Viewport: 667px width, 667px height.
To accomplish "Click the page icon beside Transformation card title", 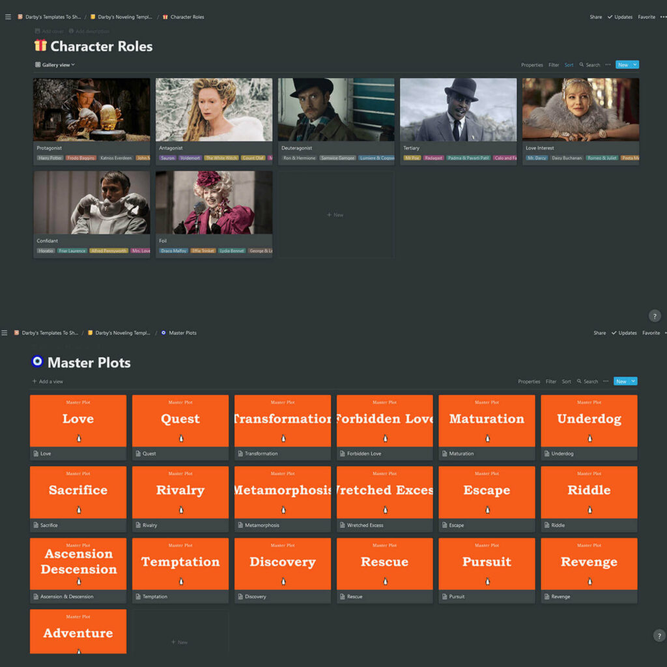I will tap(240, 453).
